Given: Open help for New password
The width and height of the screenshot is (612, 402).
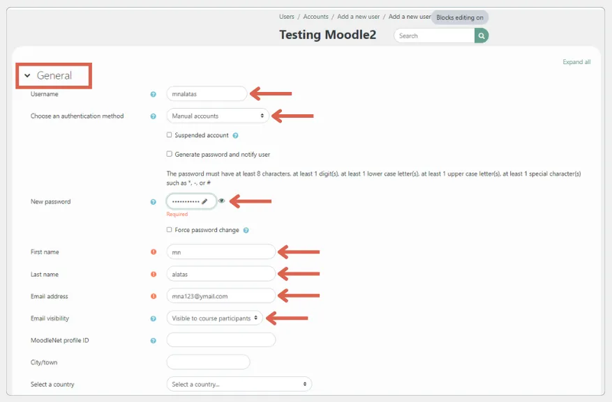Looking at the screenshot, I should [154, 202].
